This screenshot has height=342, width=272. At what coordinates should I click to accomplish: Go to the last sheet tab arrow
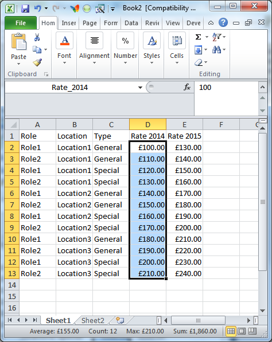click(35, 320)
